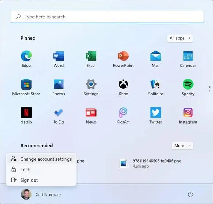The width and height of the screenshot is (213, 204).
Task: Open the Microsoft Store app
Action: point(26,87)
